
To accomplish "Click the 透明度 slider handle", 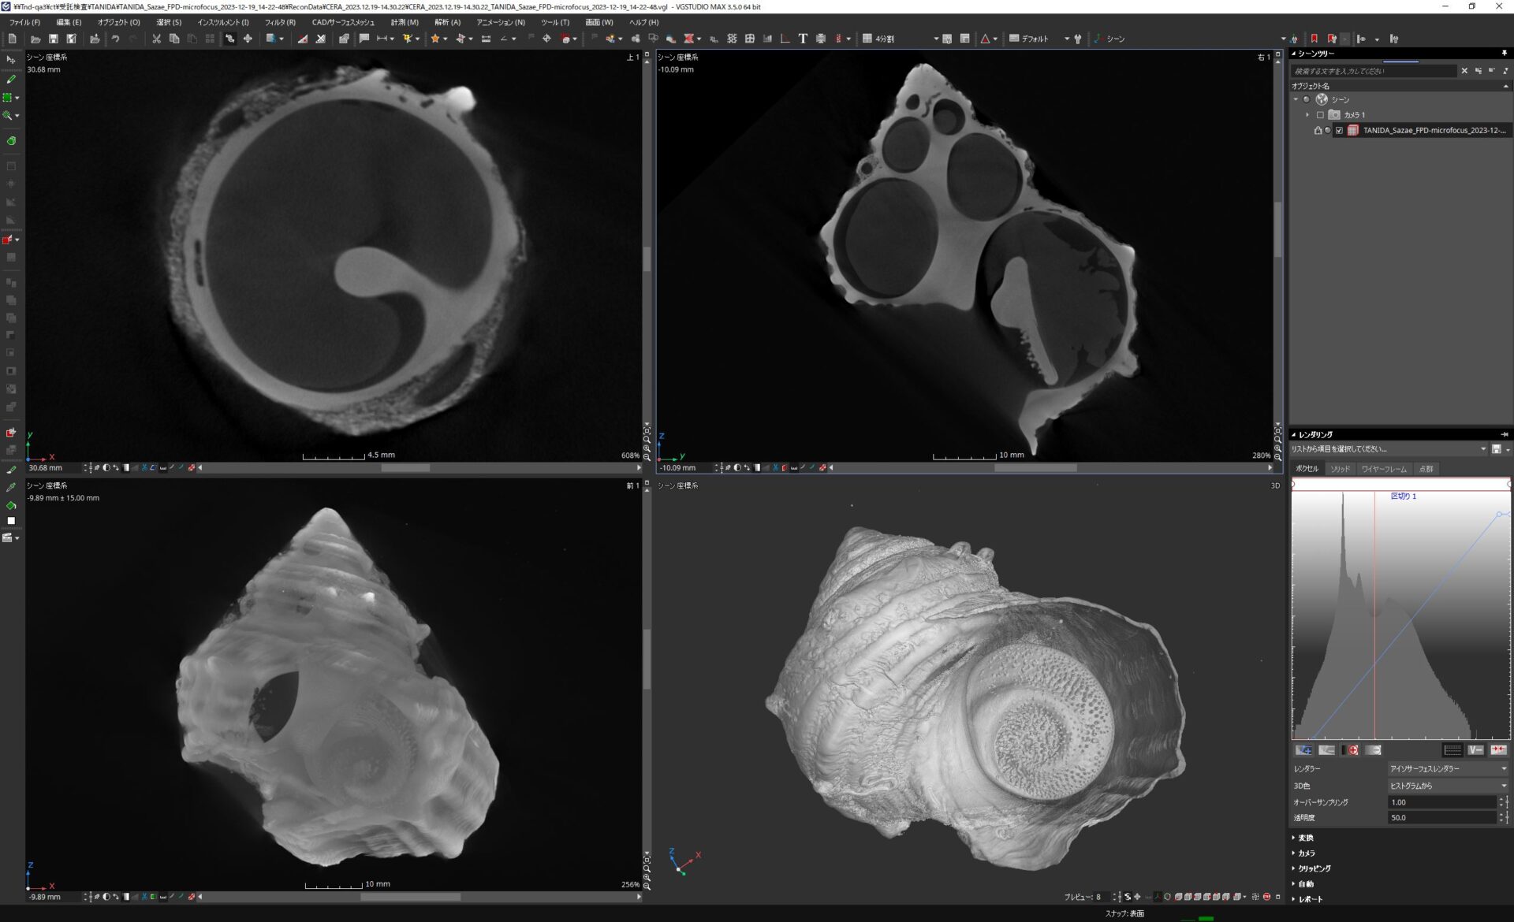I will [x=1507, y=818].
